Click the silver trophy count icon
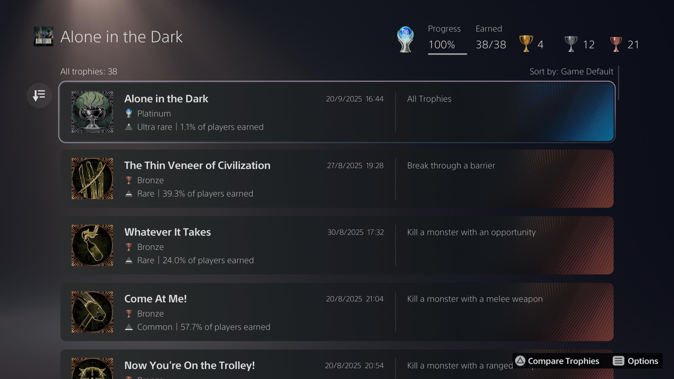The height and width of the screenshot is (379, 674). pos(570,44)
